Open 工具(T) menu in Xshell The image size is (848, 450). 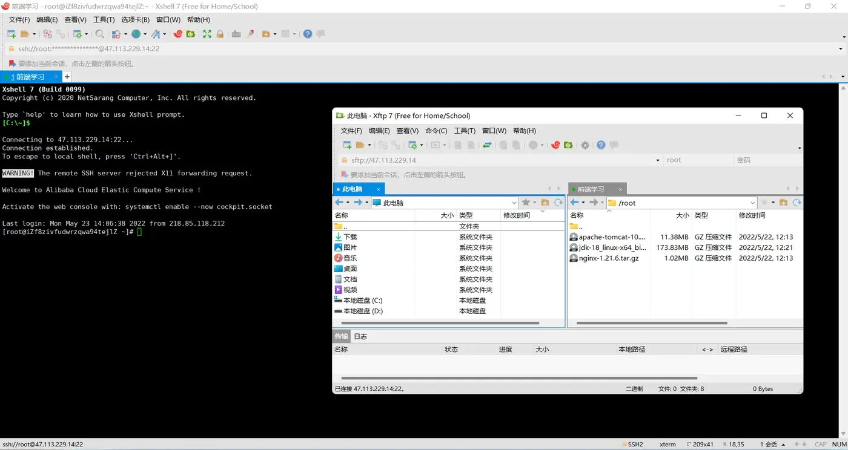(x=104, y=20)
